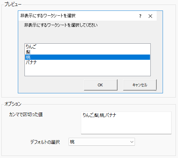Click the dialog title 非表示にするワークシートを選択
Screen dimensions: 178x158
(x=48, y=16)
